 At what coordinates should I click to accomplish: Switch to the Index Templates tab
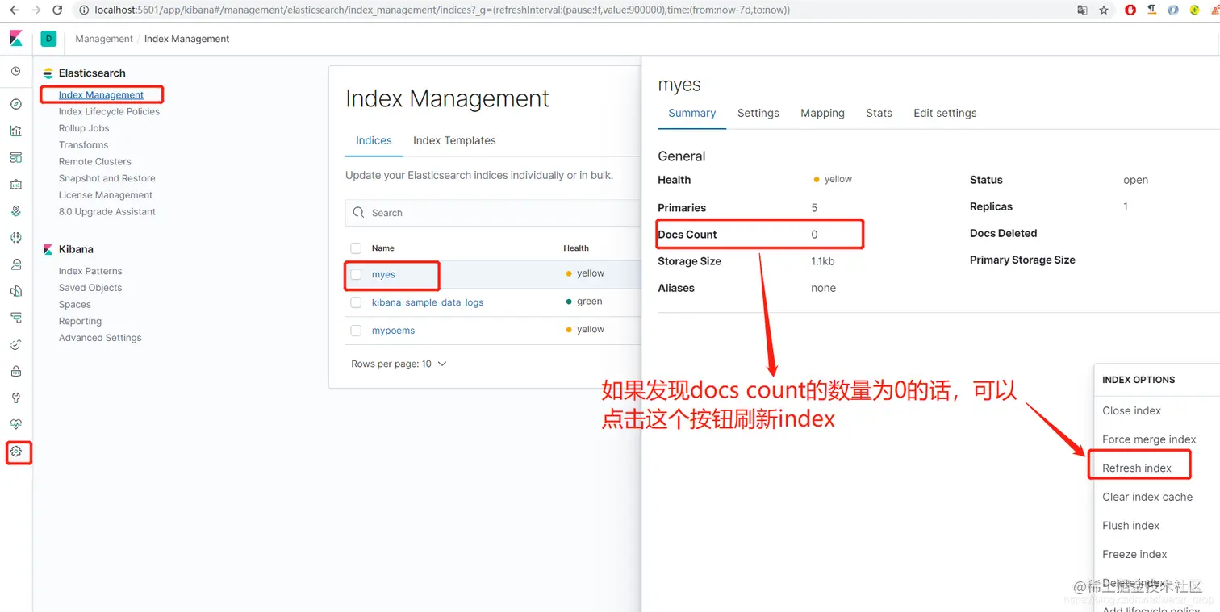click(x=454, y=140)
